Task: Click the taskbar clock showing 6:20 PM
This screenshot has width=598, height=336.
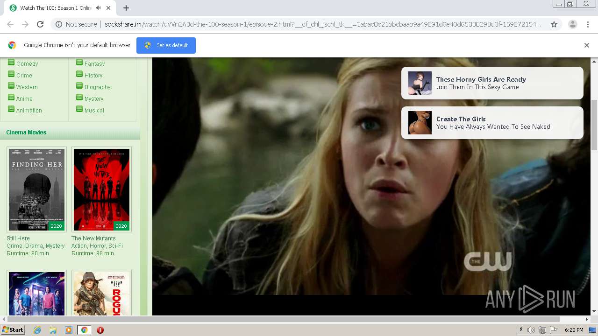Action: coord(574,330)
